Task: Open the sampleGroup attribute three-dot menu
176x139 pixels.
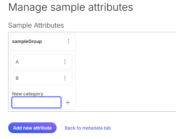Action: (x=68, y=41)
